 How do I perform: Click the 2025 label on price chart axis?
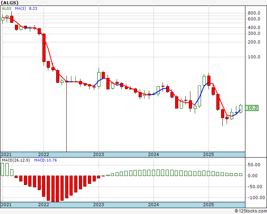(208, 154)
